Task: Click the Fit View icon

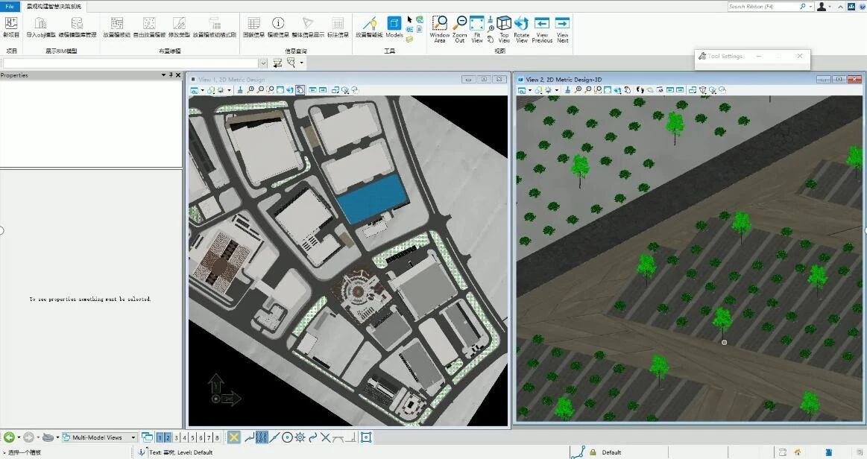Action: tap(477, 25)
